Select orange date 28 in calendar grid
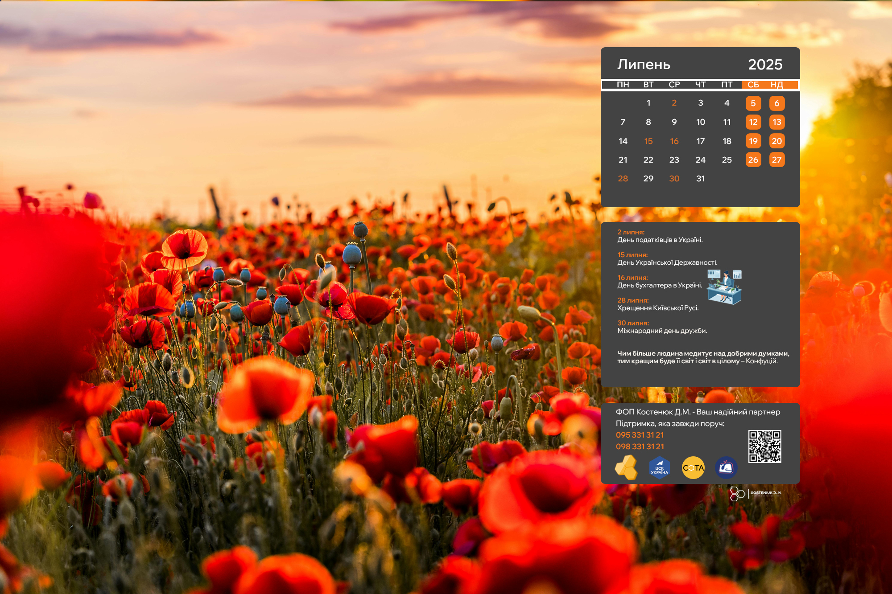This screenshot has width=892, height=594. coord(623,179)
